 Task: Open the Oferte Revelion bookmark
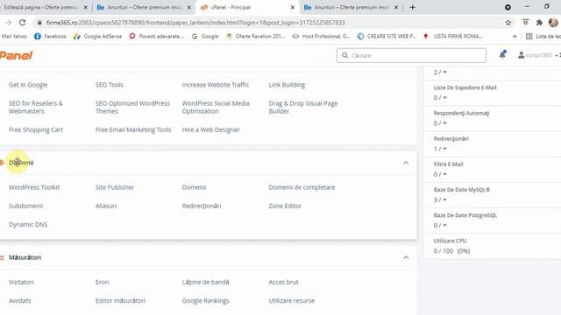click(x=255, y=37)
